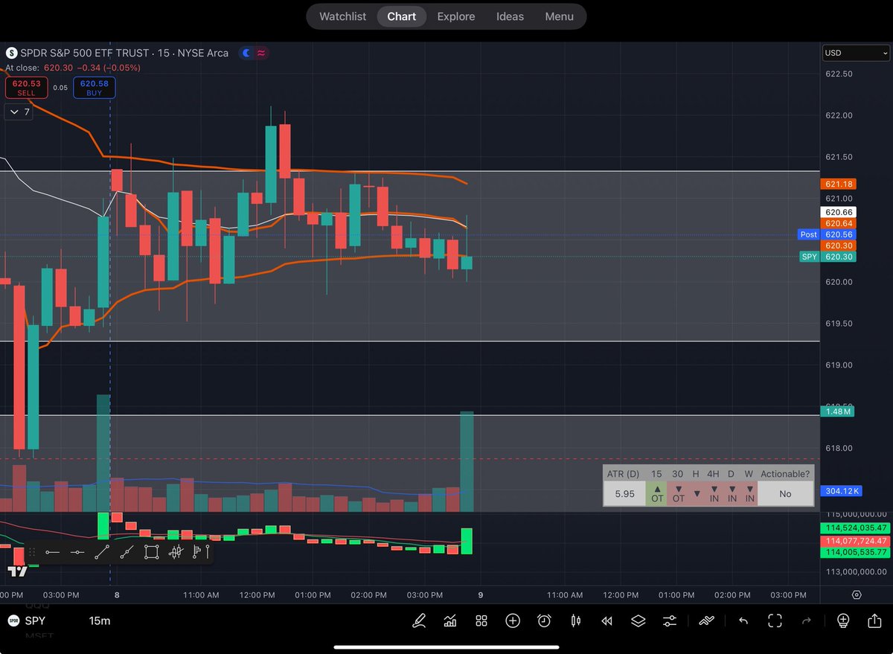Tap the day 9 time-axis marker
Viewport: 893px width, 654px height.
tap(481, 595)
